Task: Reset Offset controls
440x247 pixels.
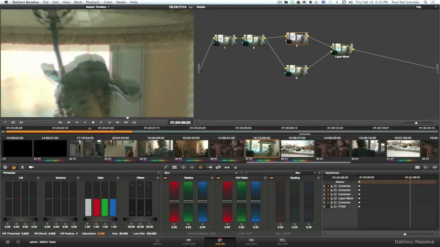Action: click(158, 178)
